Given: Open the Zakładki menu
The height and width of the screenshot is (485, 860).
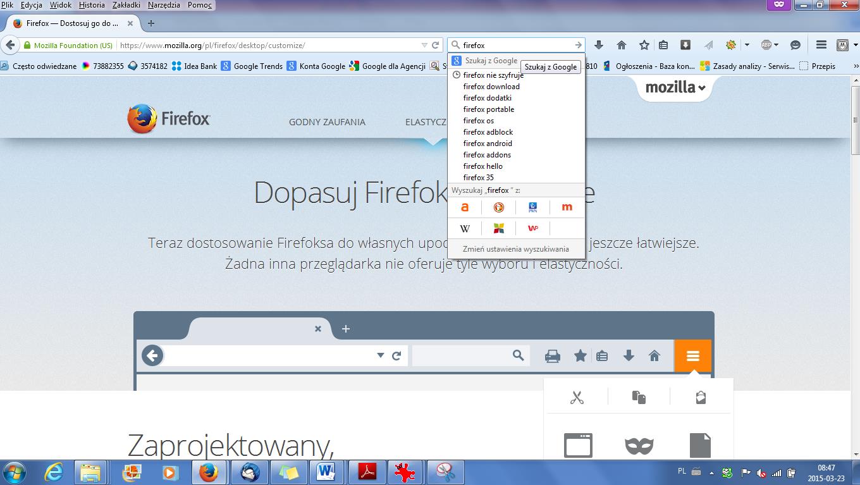Looking at the screenshot, I should click(x=126, y=5).
